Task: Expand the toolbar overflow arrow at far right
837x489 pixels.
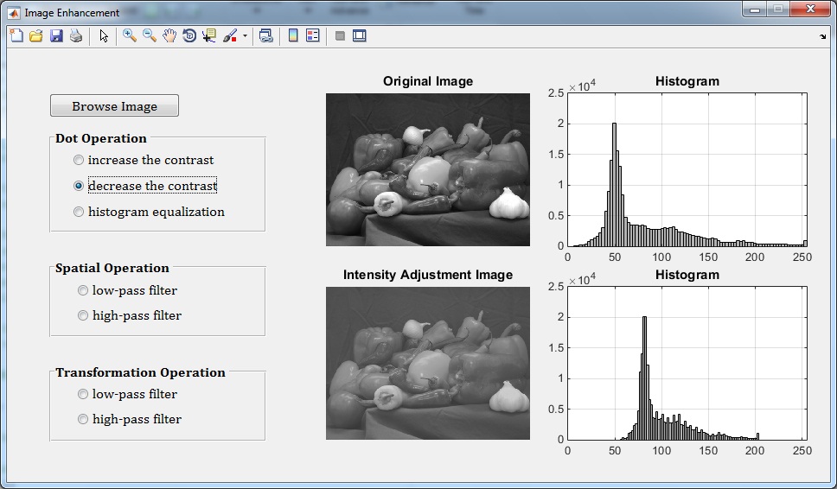Action: [x=822, y=36]
